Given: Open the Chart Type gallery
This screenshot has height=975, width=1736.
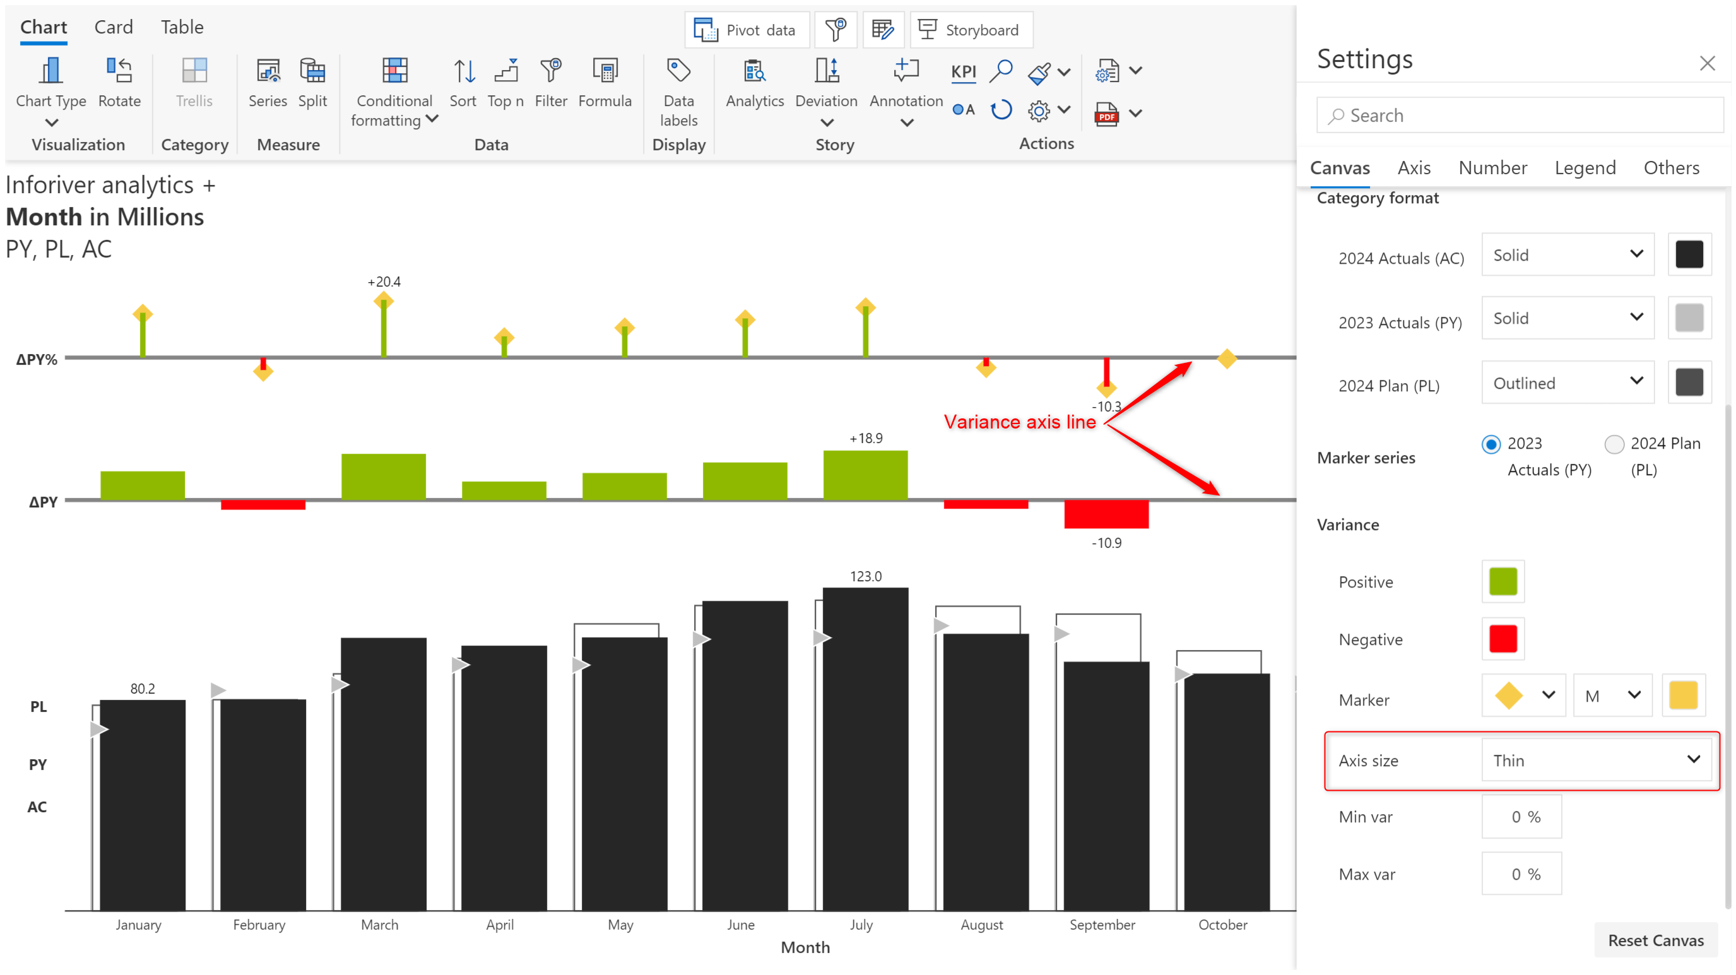Looking at the screenshot, I should click(x=50, y=91).
